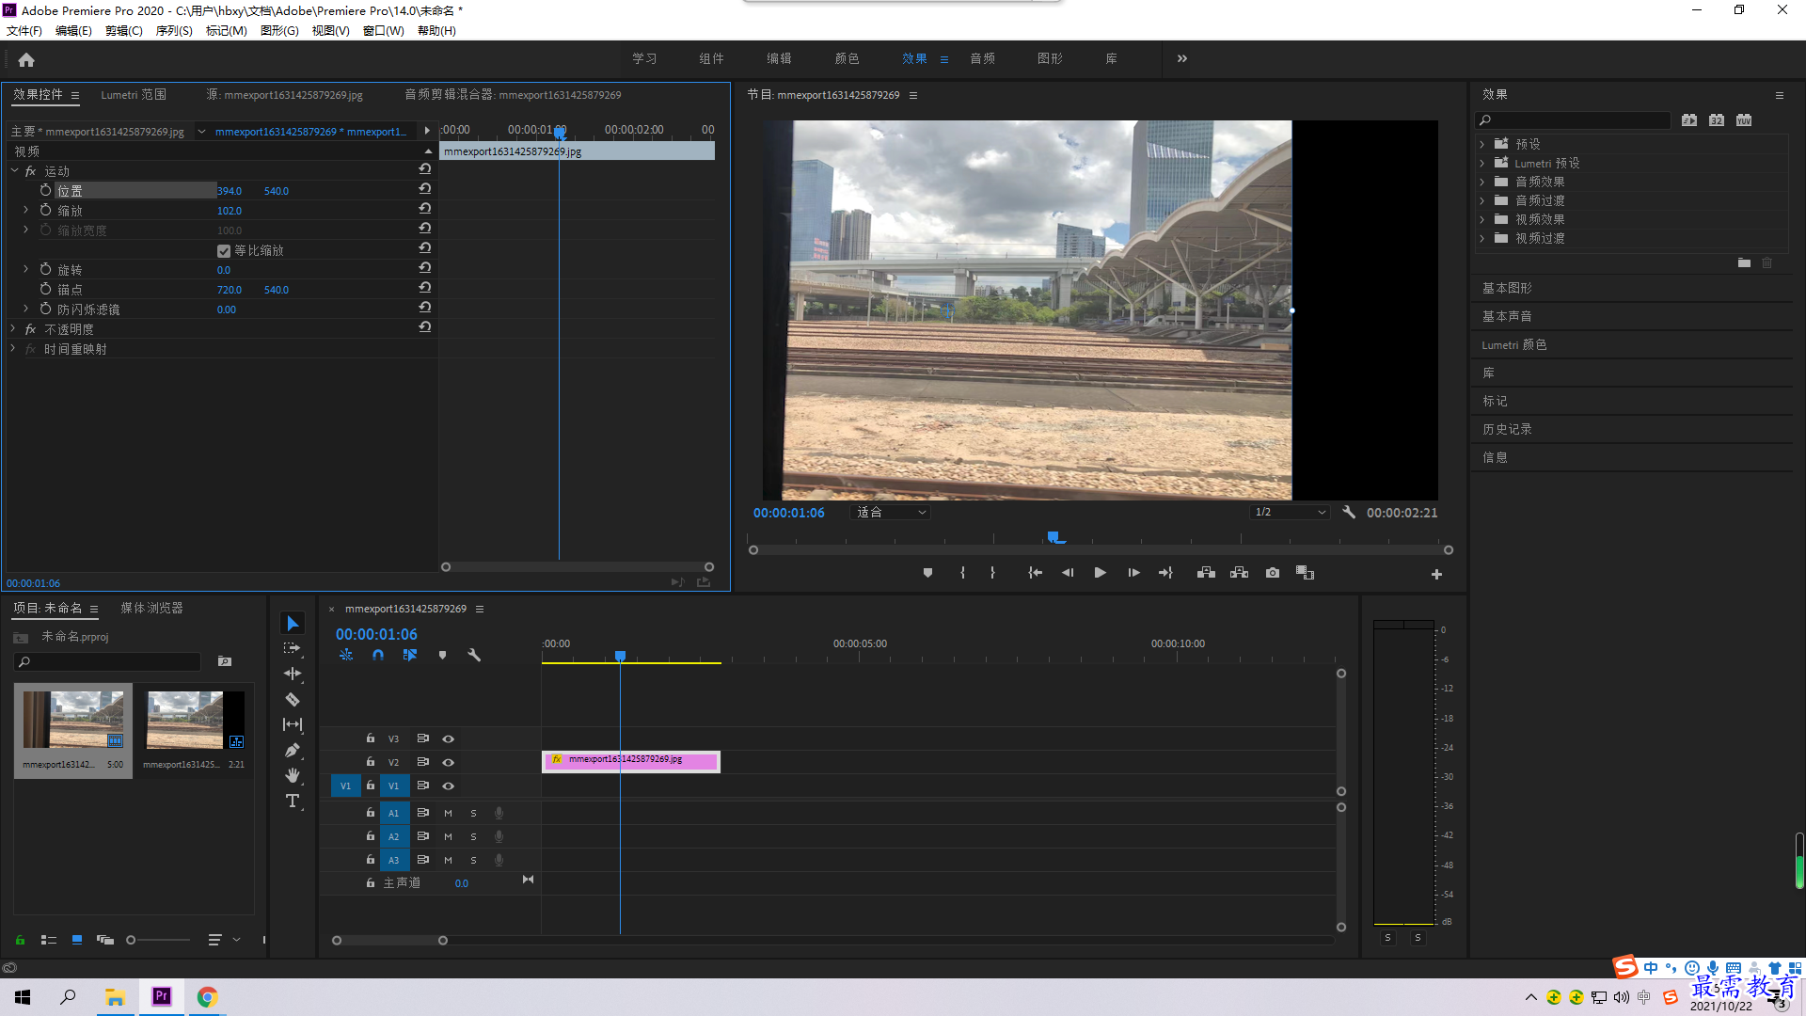Open the History panel

click(1507, 429)
